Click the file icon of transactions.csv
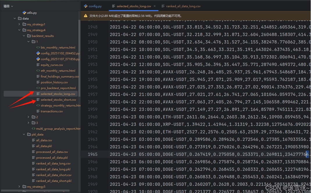This screenshot has height=193, width=311. [x=38, y=111]
